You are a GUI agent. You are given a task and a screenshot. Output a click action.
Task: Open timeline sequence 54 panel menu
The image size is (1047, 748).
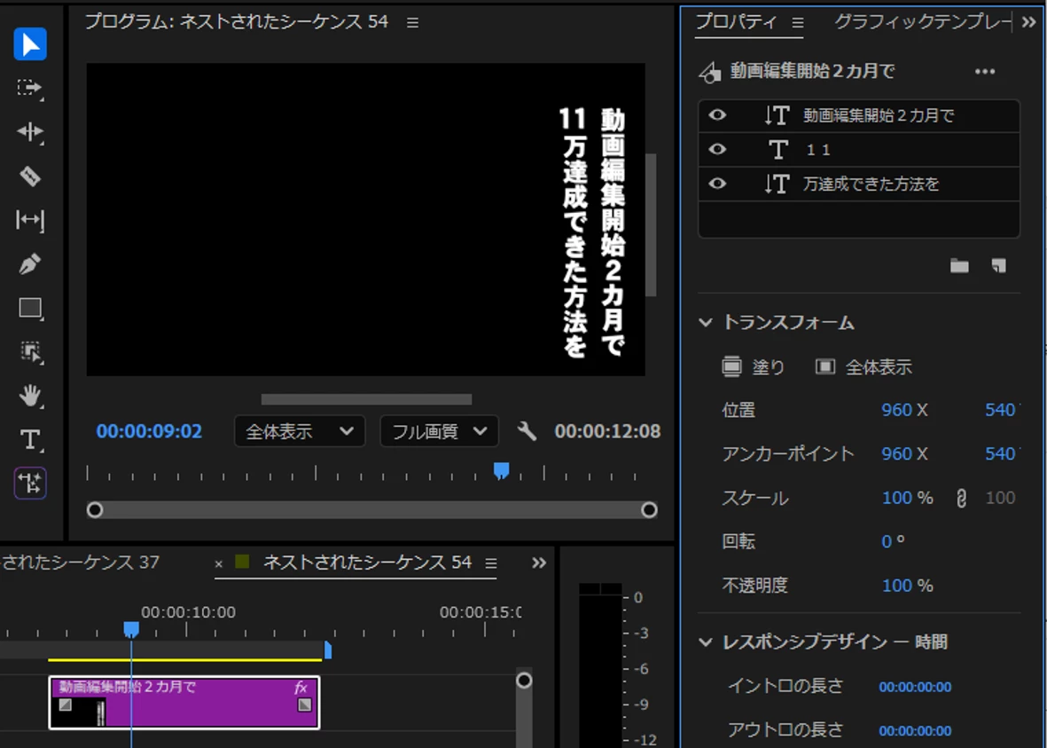click(491, 563)
